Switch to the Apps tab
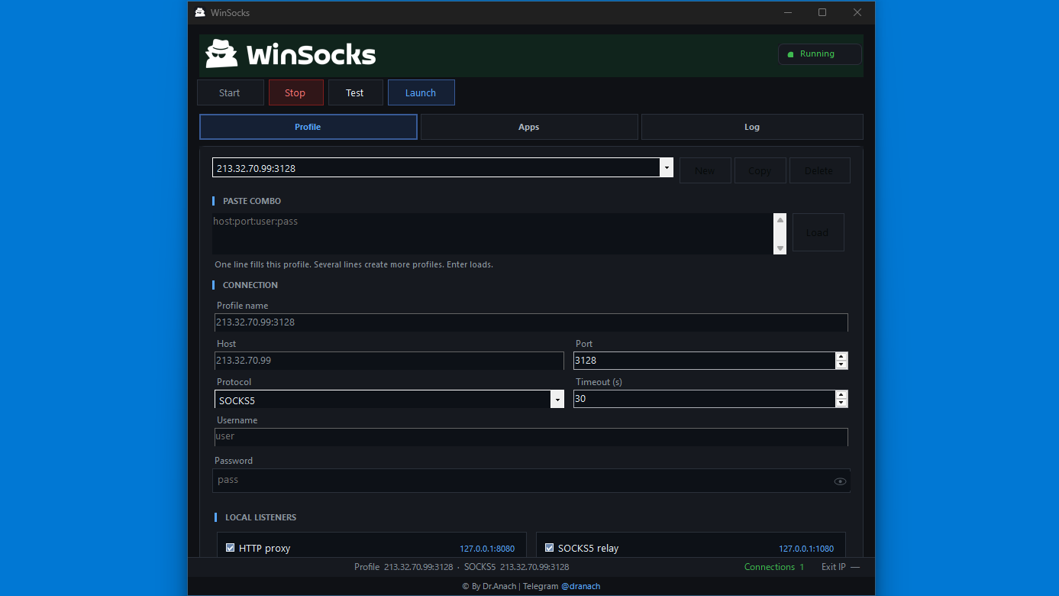The image size is (1059, 596). tap(529, 127)
